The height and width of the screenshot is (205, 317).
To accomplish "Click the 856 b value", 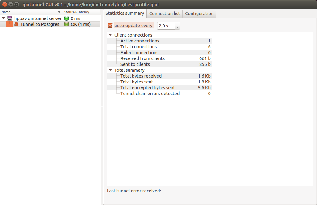I will pos(205,64).
